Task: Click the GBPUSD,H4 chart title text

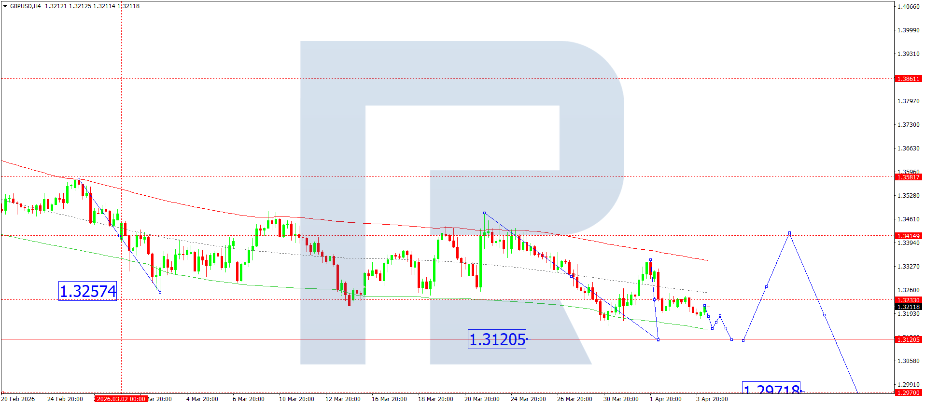Action: (x=26, y=6)
